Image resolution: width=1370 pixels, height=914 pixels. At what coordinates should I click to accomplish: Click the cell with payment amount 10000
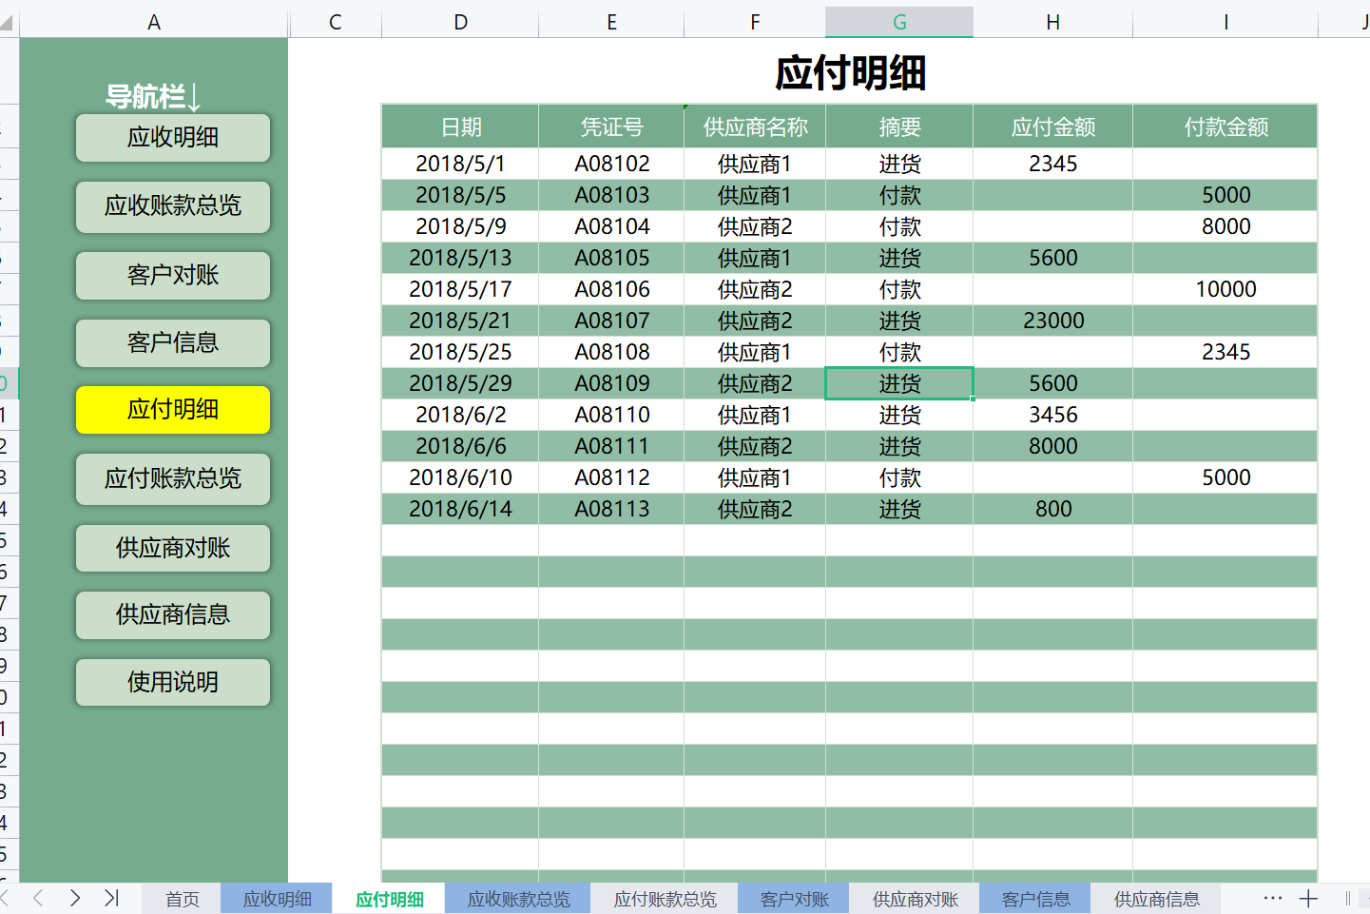tap(1225, 289)
